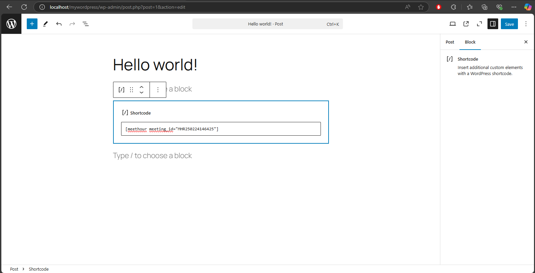Open the Copilot sidebar icon
The height and width of the screenshot is (273, 535).
528,7
